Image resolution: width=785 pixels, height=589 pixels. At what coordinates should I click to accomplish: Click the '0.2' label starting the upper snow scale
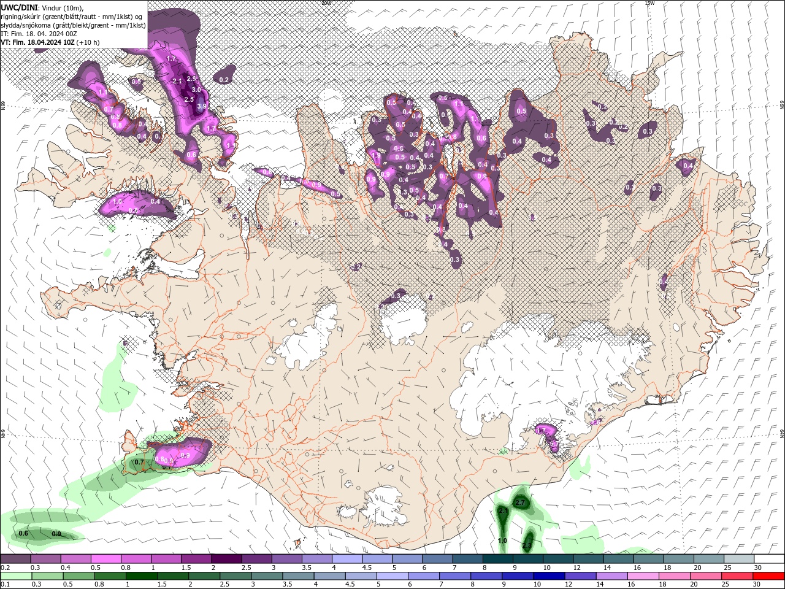(5, 568)
